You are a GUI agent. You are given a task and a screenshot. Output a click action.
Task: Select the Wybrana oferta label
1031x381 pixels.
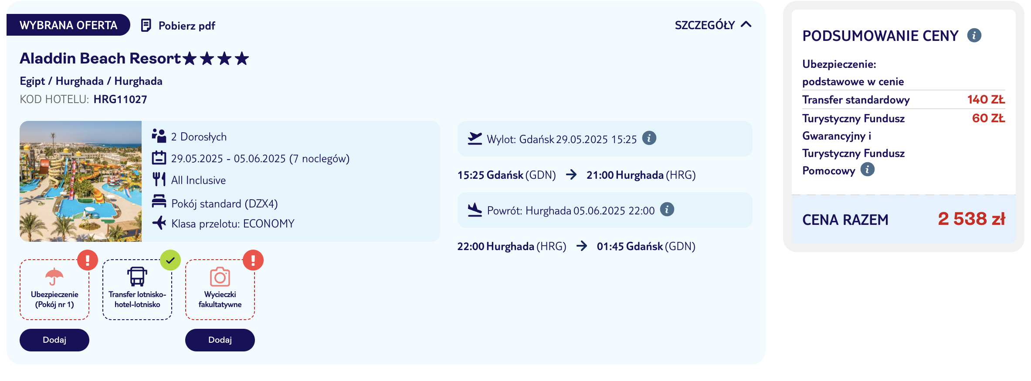click(x=68, y=25)
